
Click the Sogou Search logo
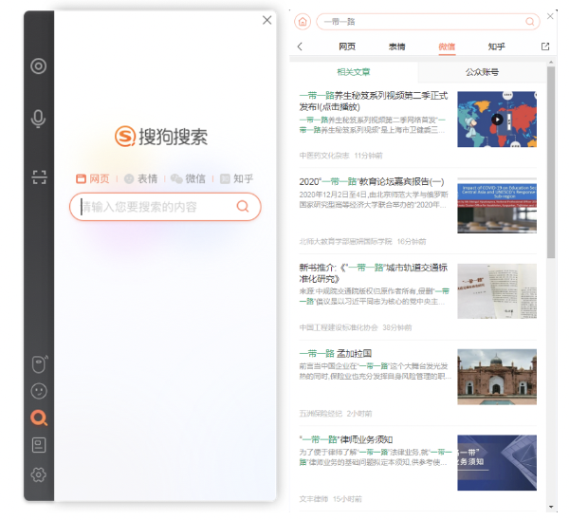[161, 137]
